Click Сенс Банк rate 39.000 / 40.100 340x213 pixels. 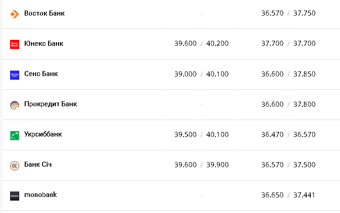201,74
